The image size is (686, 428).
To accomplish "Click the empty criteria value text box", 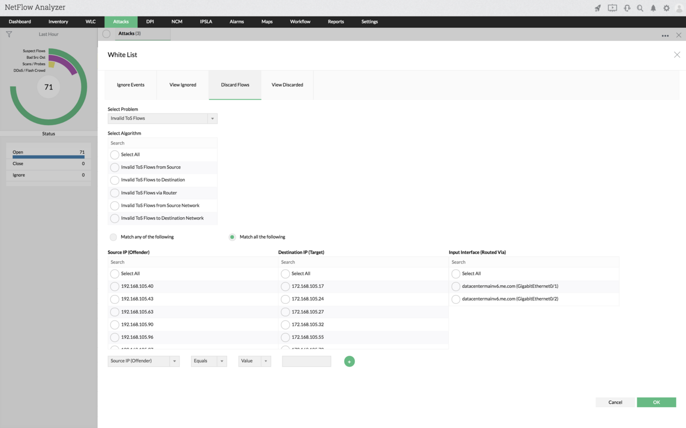I will pos(307,362).
